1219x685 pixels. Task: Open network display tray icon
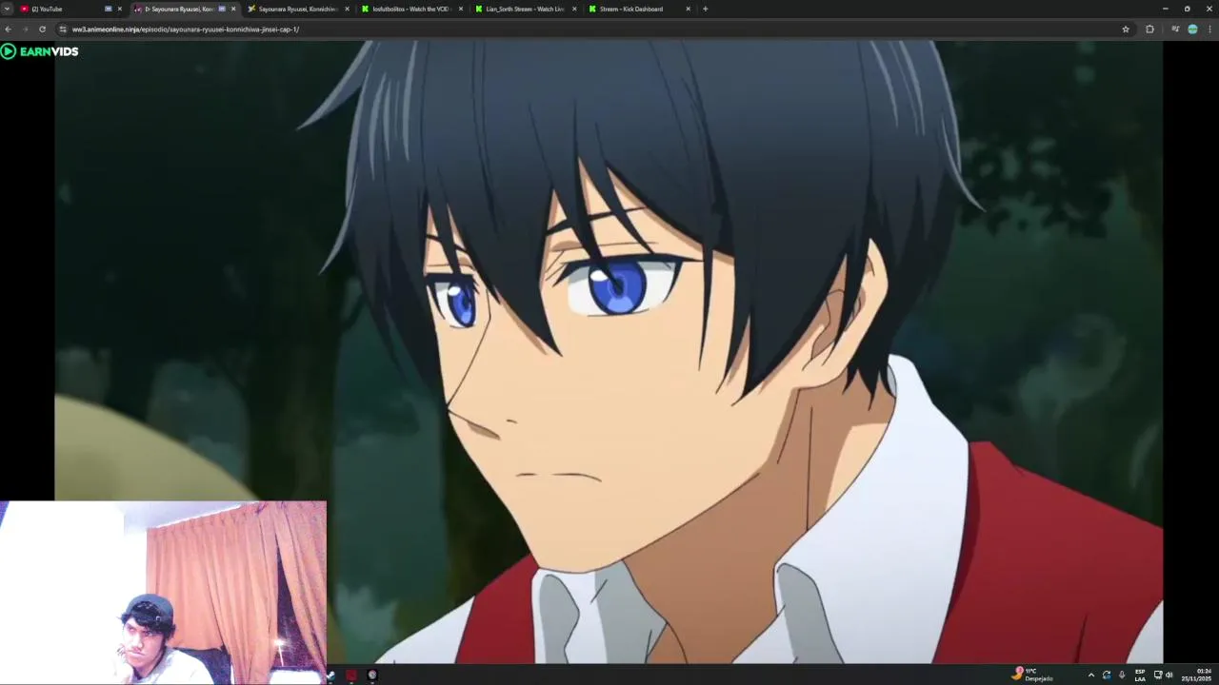tap(1158, 675)
